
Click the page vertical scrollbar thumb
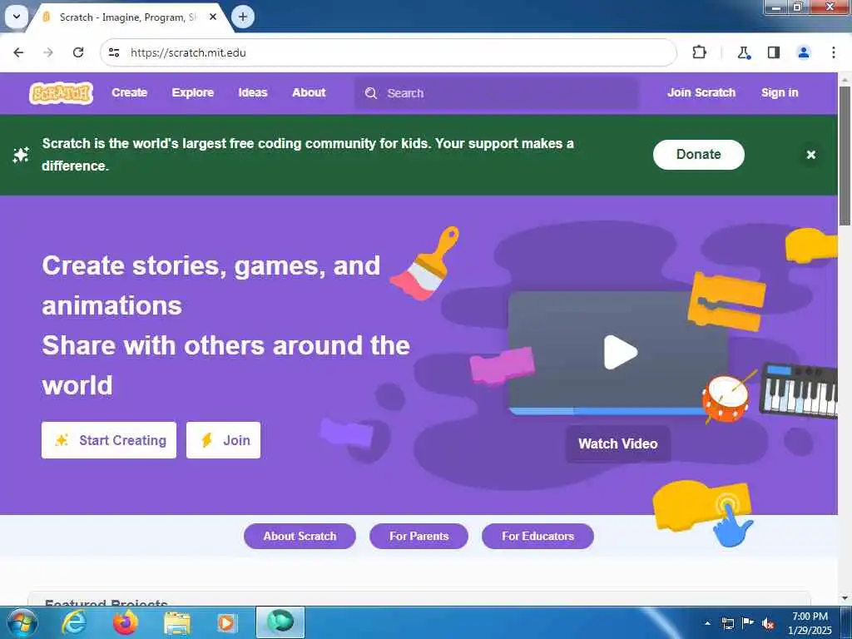click(x=845, y=156)
